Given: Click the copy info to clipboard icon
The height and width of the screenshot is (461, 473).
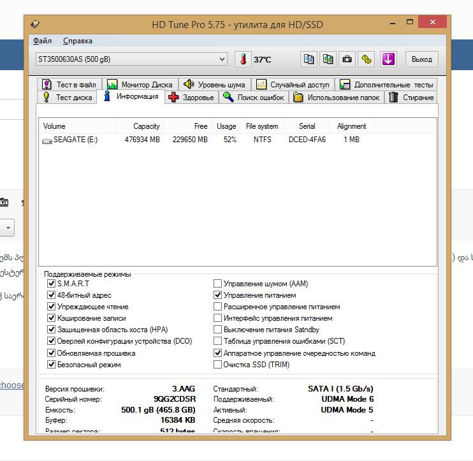Looking at the screenshot, I should click(309, 59).
